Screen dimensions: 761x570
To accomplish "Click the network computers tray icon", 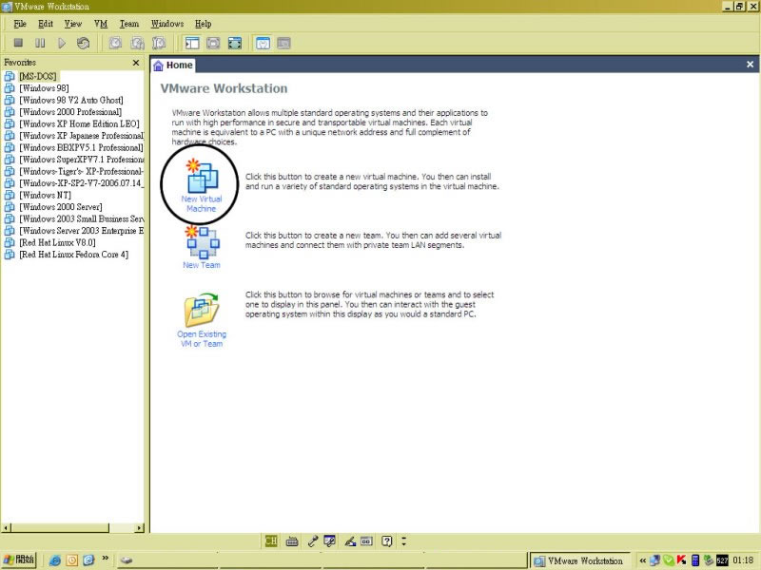I will [x=654, y=560].
